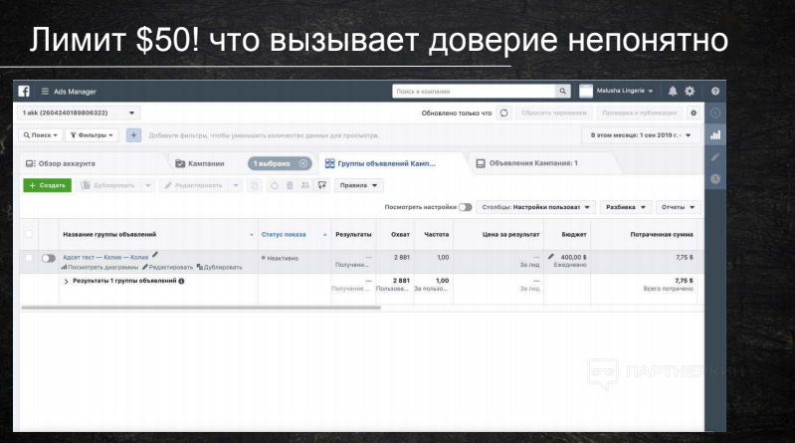The image size is (795, 443).
Task: Click the Malusha Lingerie profile picture
Action: pos(586,92)
